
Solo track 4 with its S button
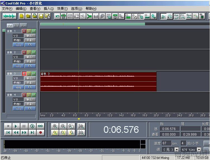[29, 95]
